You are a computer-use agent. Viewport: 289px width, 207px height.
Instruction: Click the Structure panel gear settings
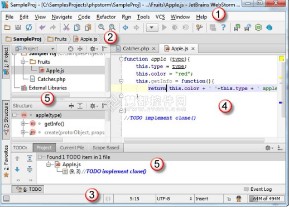point(93,106)
